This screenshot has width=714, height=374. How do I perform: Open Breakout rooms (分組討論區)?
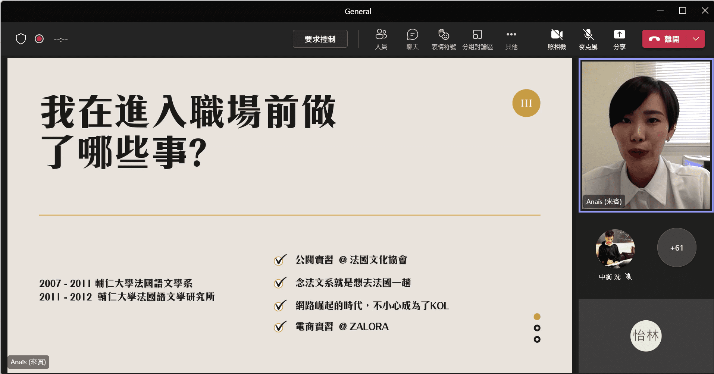[477, 39]
